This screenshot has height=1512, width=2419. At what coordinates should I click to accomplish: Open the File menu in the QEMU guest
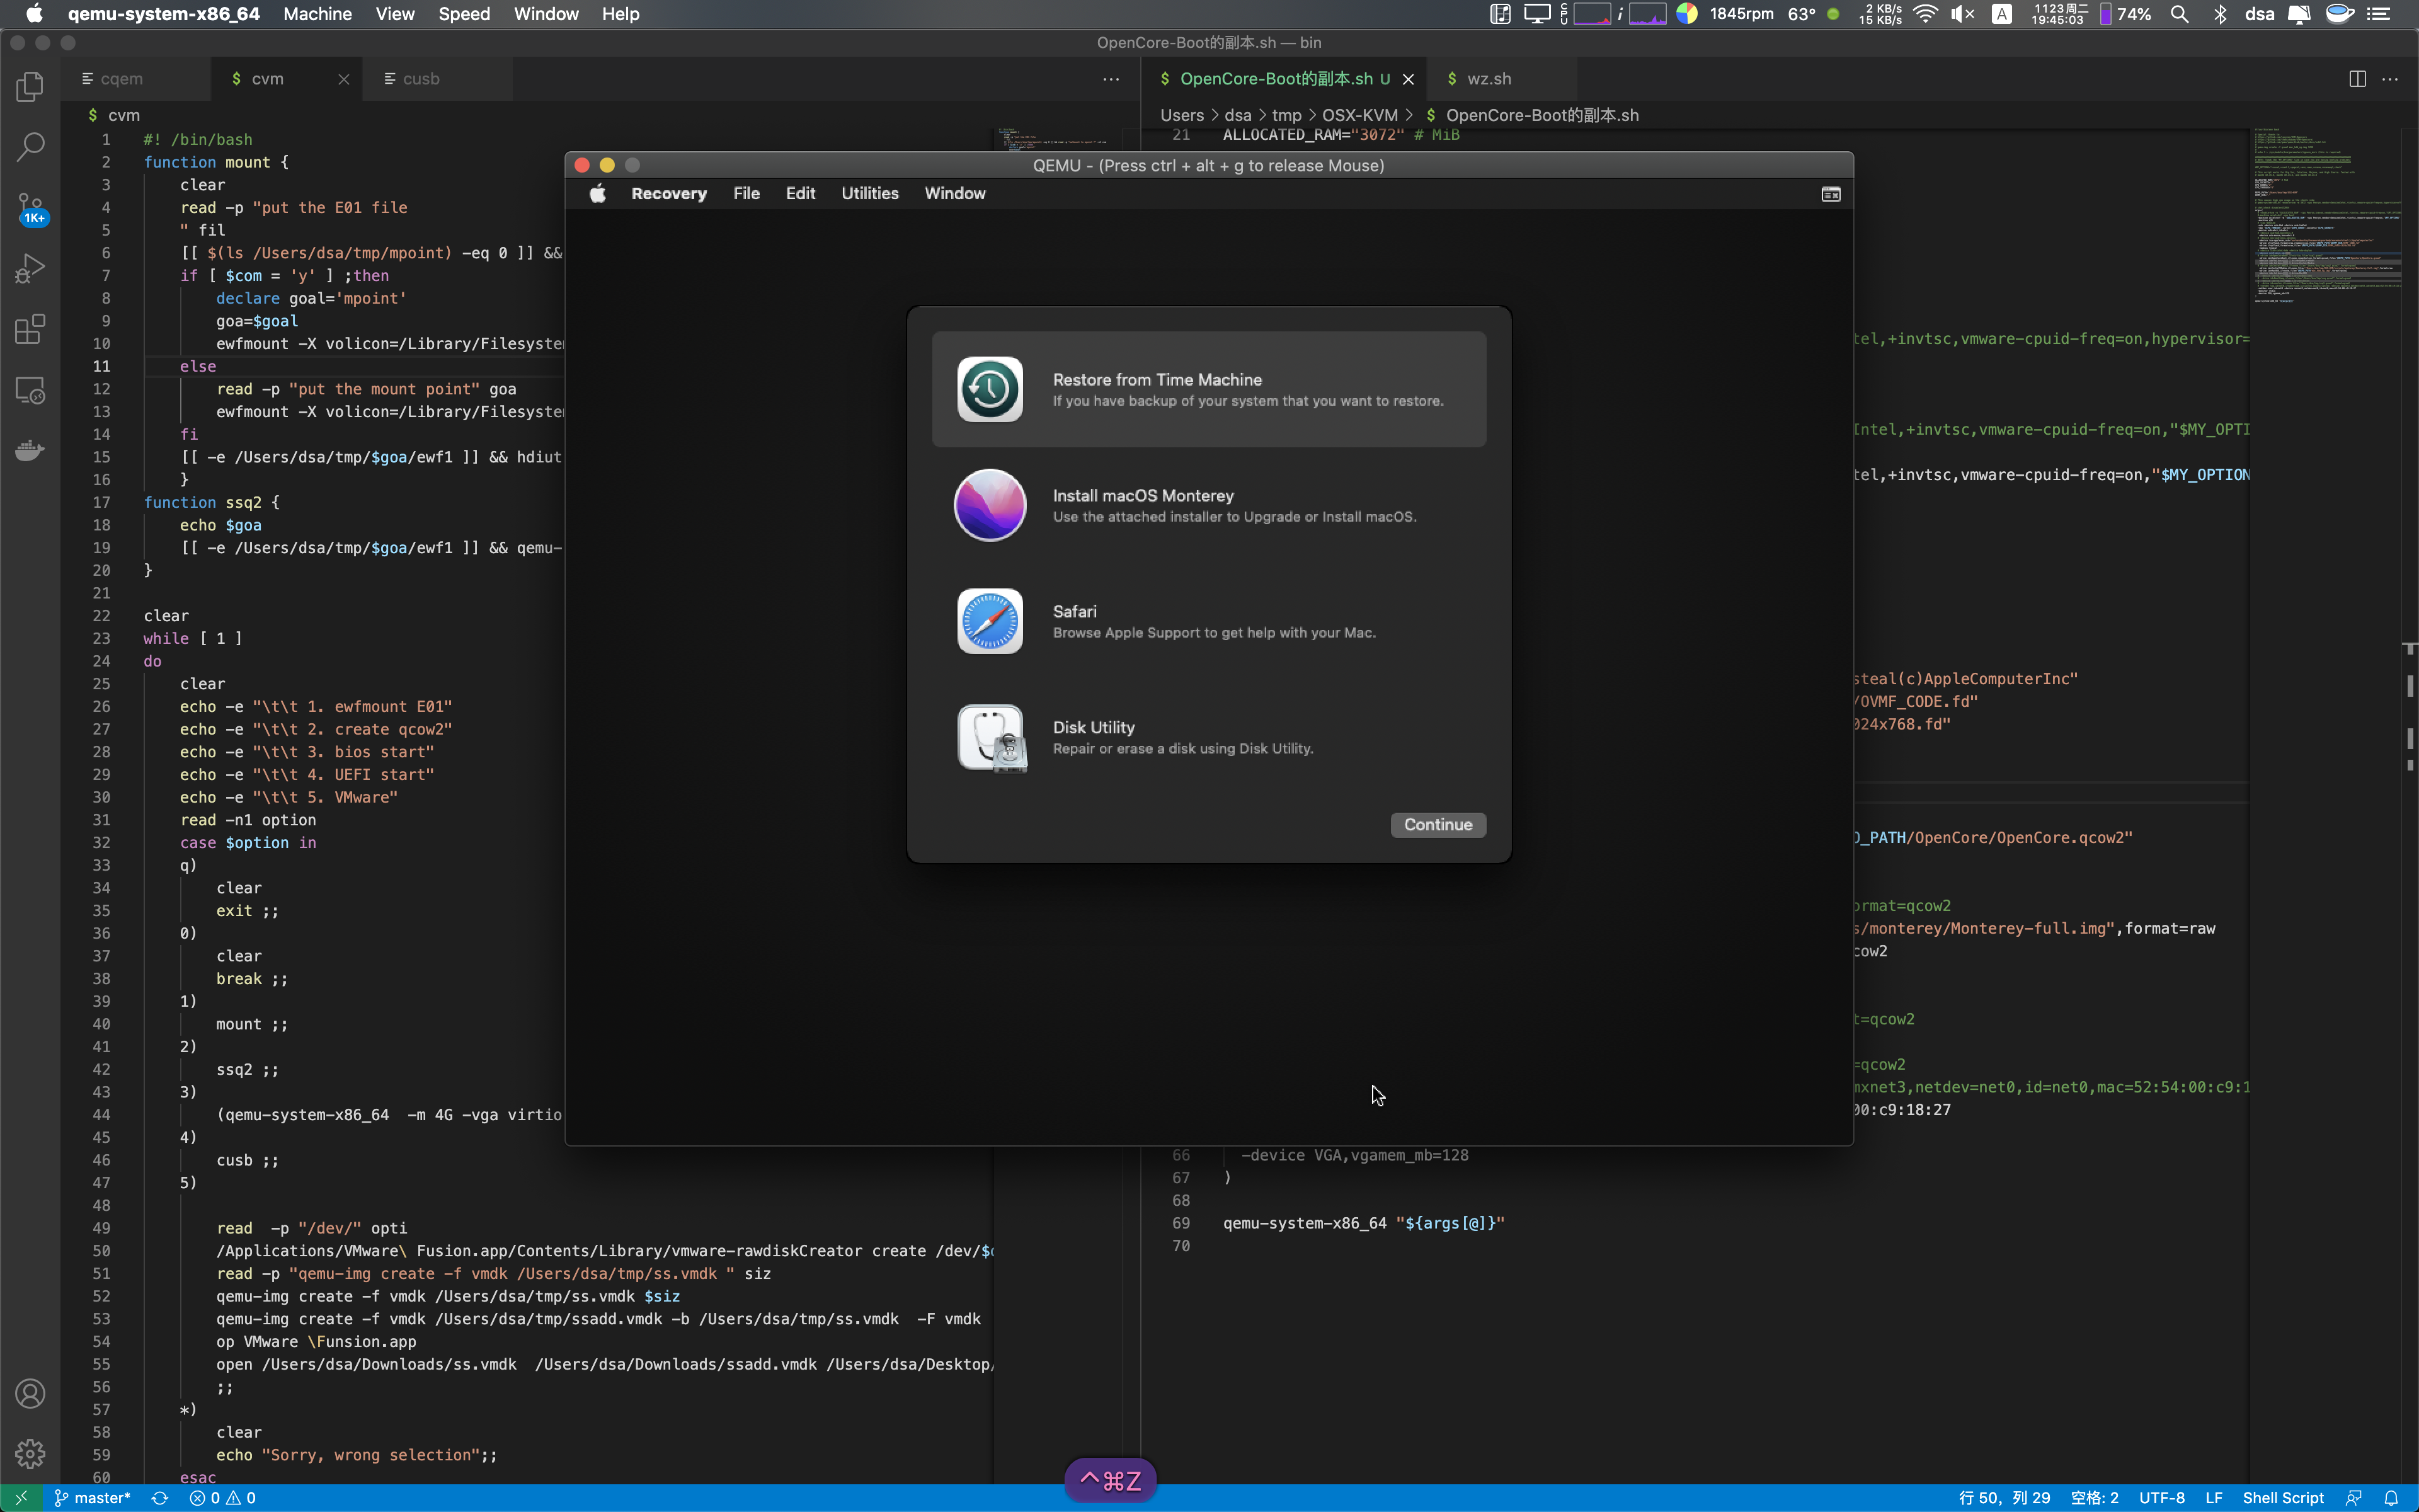click(746, 193)
